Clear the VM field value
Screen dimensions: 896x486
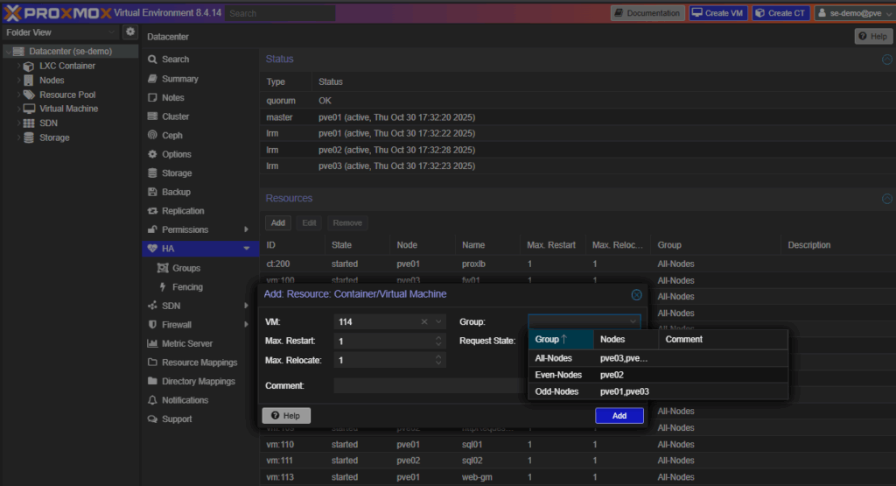424,322
